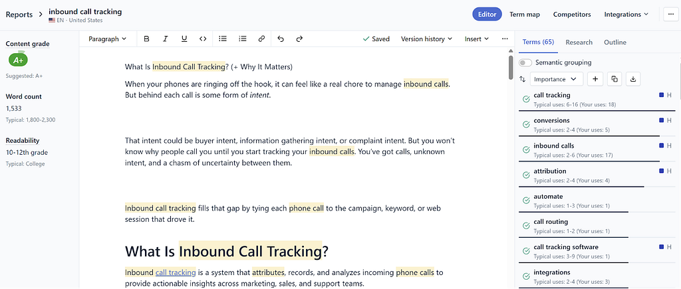Open the call tracking link in text
681x289 pixels.
(x=176, y=272)
